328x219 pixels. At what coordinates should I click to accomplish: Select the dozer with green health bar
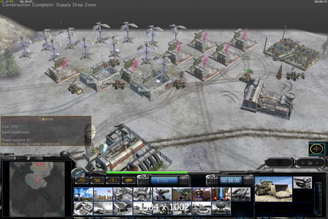[x=246, y=76]
